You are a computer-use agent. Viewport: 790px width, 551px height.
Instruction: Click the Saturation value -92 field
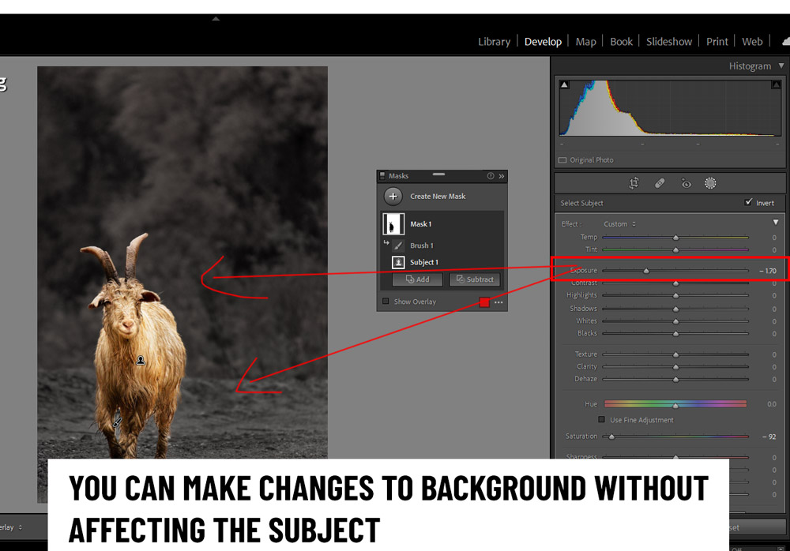pos(769,437)
